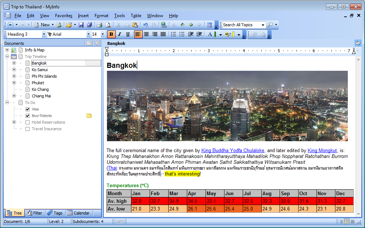Follow the King Mongkut hyperlink

coord(322,150)
